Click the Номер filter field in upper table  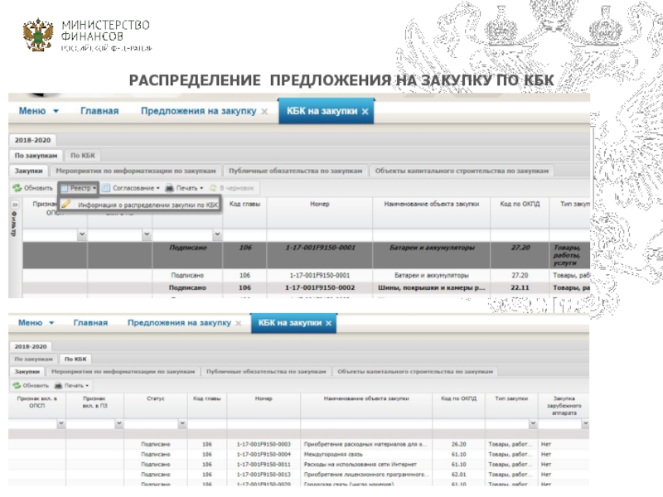tap(319, 235)
